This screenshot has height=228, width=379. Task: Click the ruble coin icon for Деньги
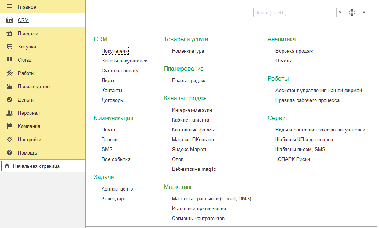9,100
